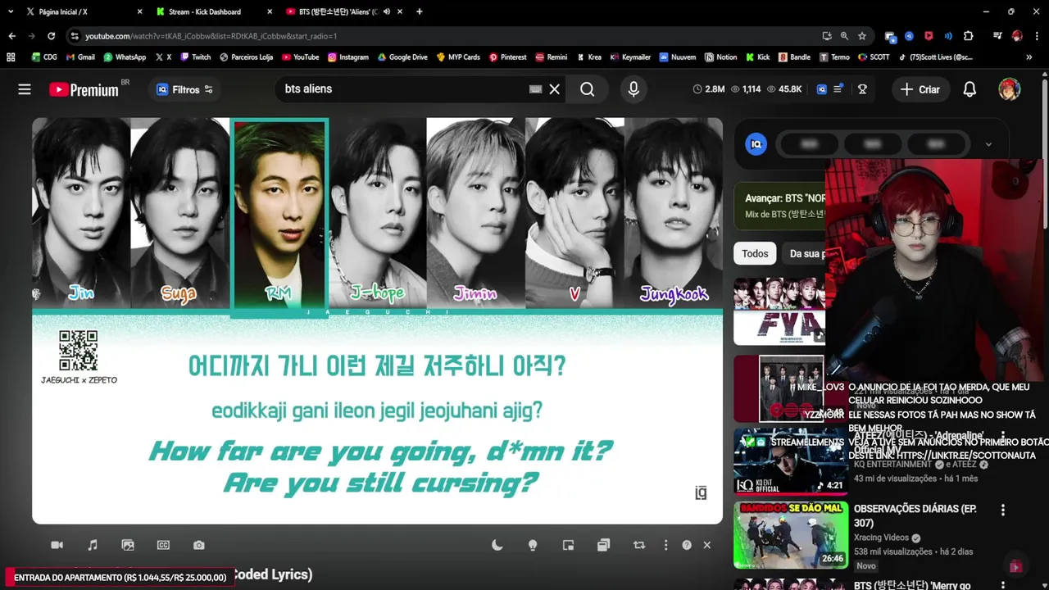The image size is (1049, 590).
Task: Open the Google Drive bookmark
Action: tap(402, 57)
